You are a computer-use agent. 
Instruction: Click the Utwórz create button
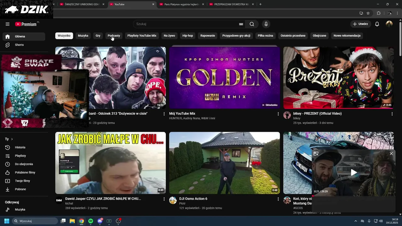(x=361, y=24)
